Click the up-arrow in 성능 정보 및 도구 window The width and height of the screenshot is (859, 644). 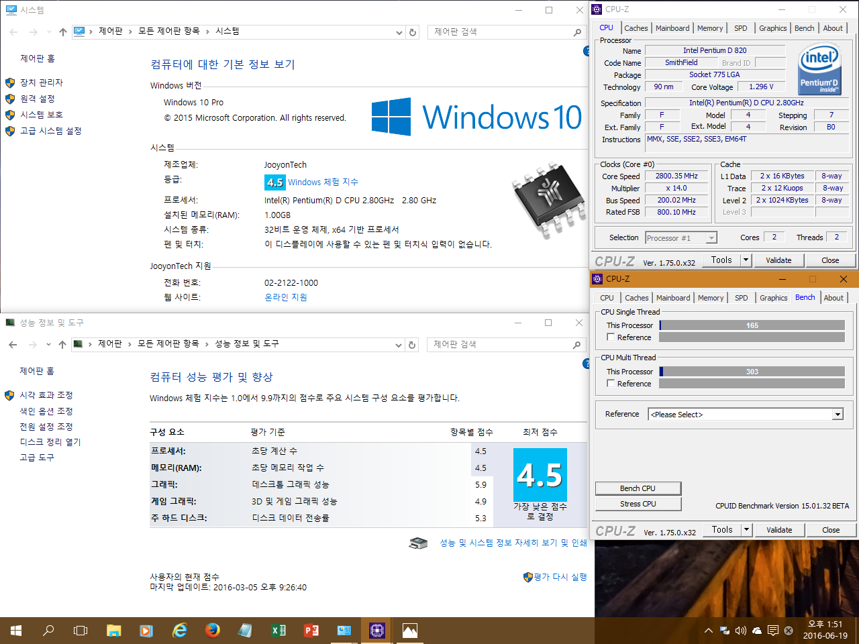coord(62,344)
